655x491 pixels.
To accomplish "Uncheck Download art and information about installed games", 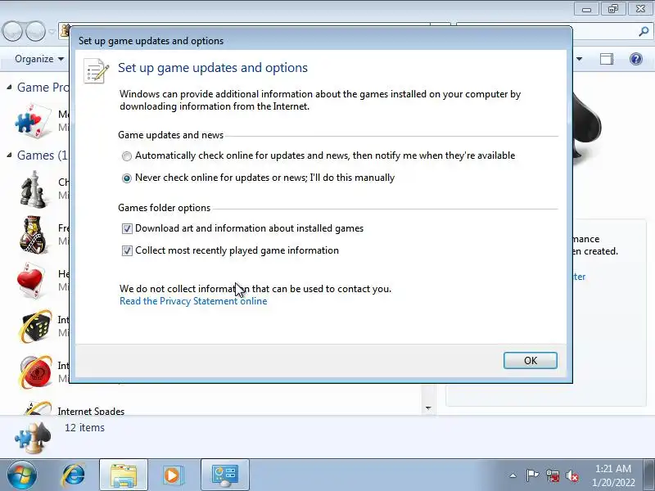I will click(x=127, y=228).
